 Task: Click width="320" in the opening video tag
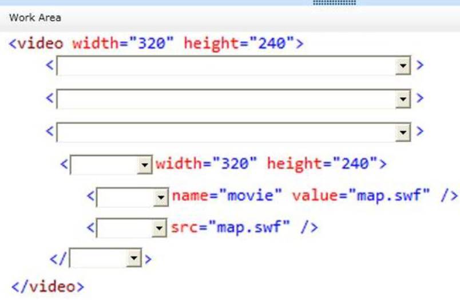[x=122, y=44]
